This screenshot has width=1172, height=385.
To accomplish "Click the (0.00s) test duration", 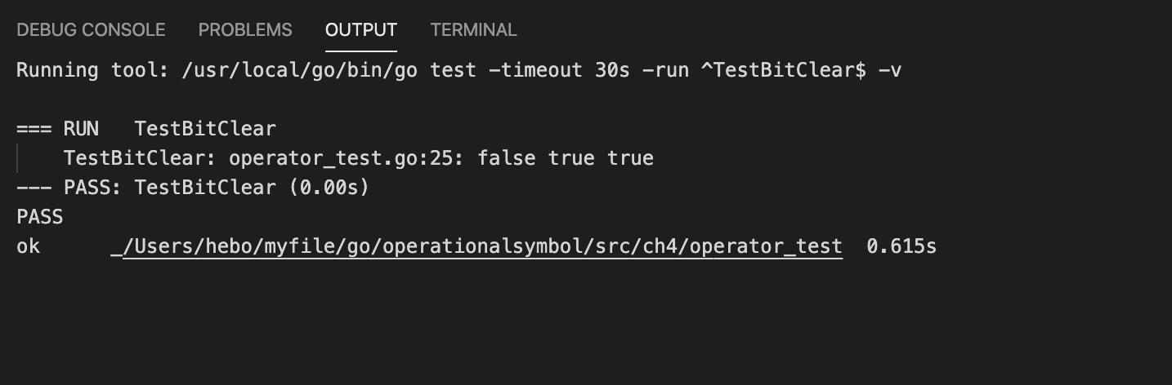I will pyautogui.click(x=329, y=188).
